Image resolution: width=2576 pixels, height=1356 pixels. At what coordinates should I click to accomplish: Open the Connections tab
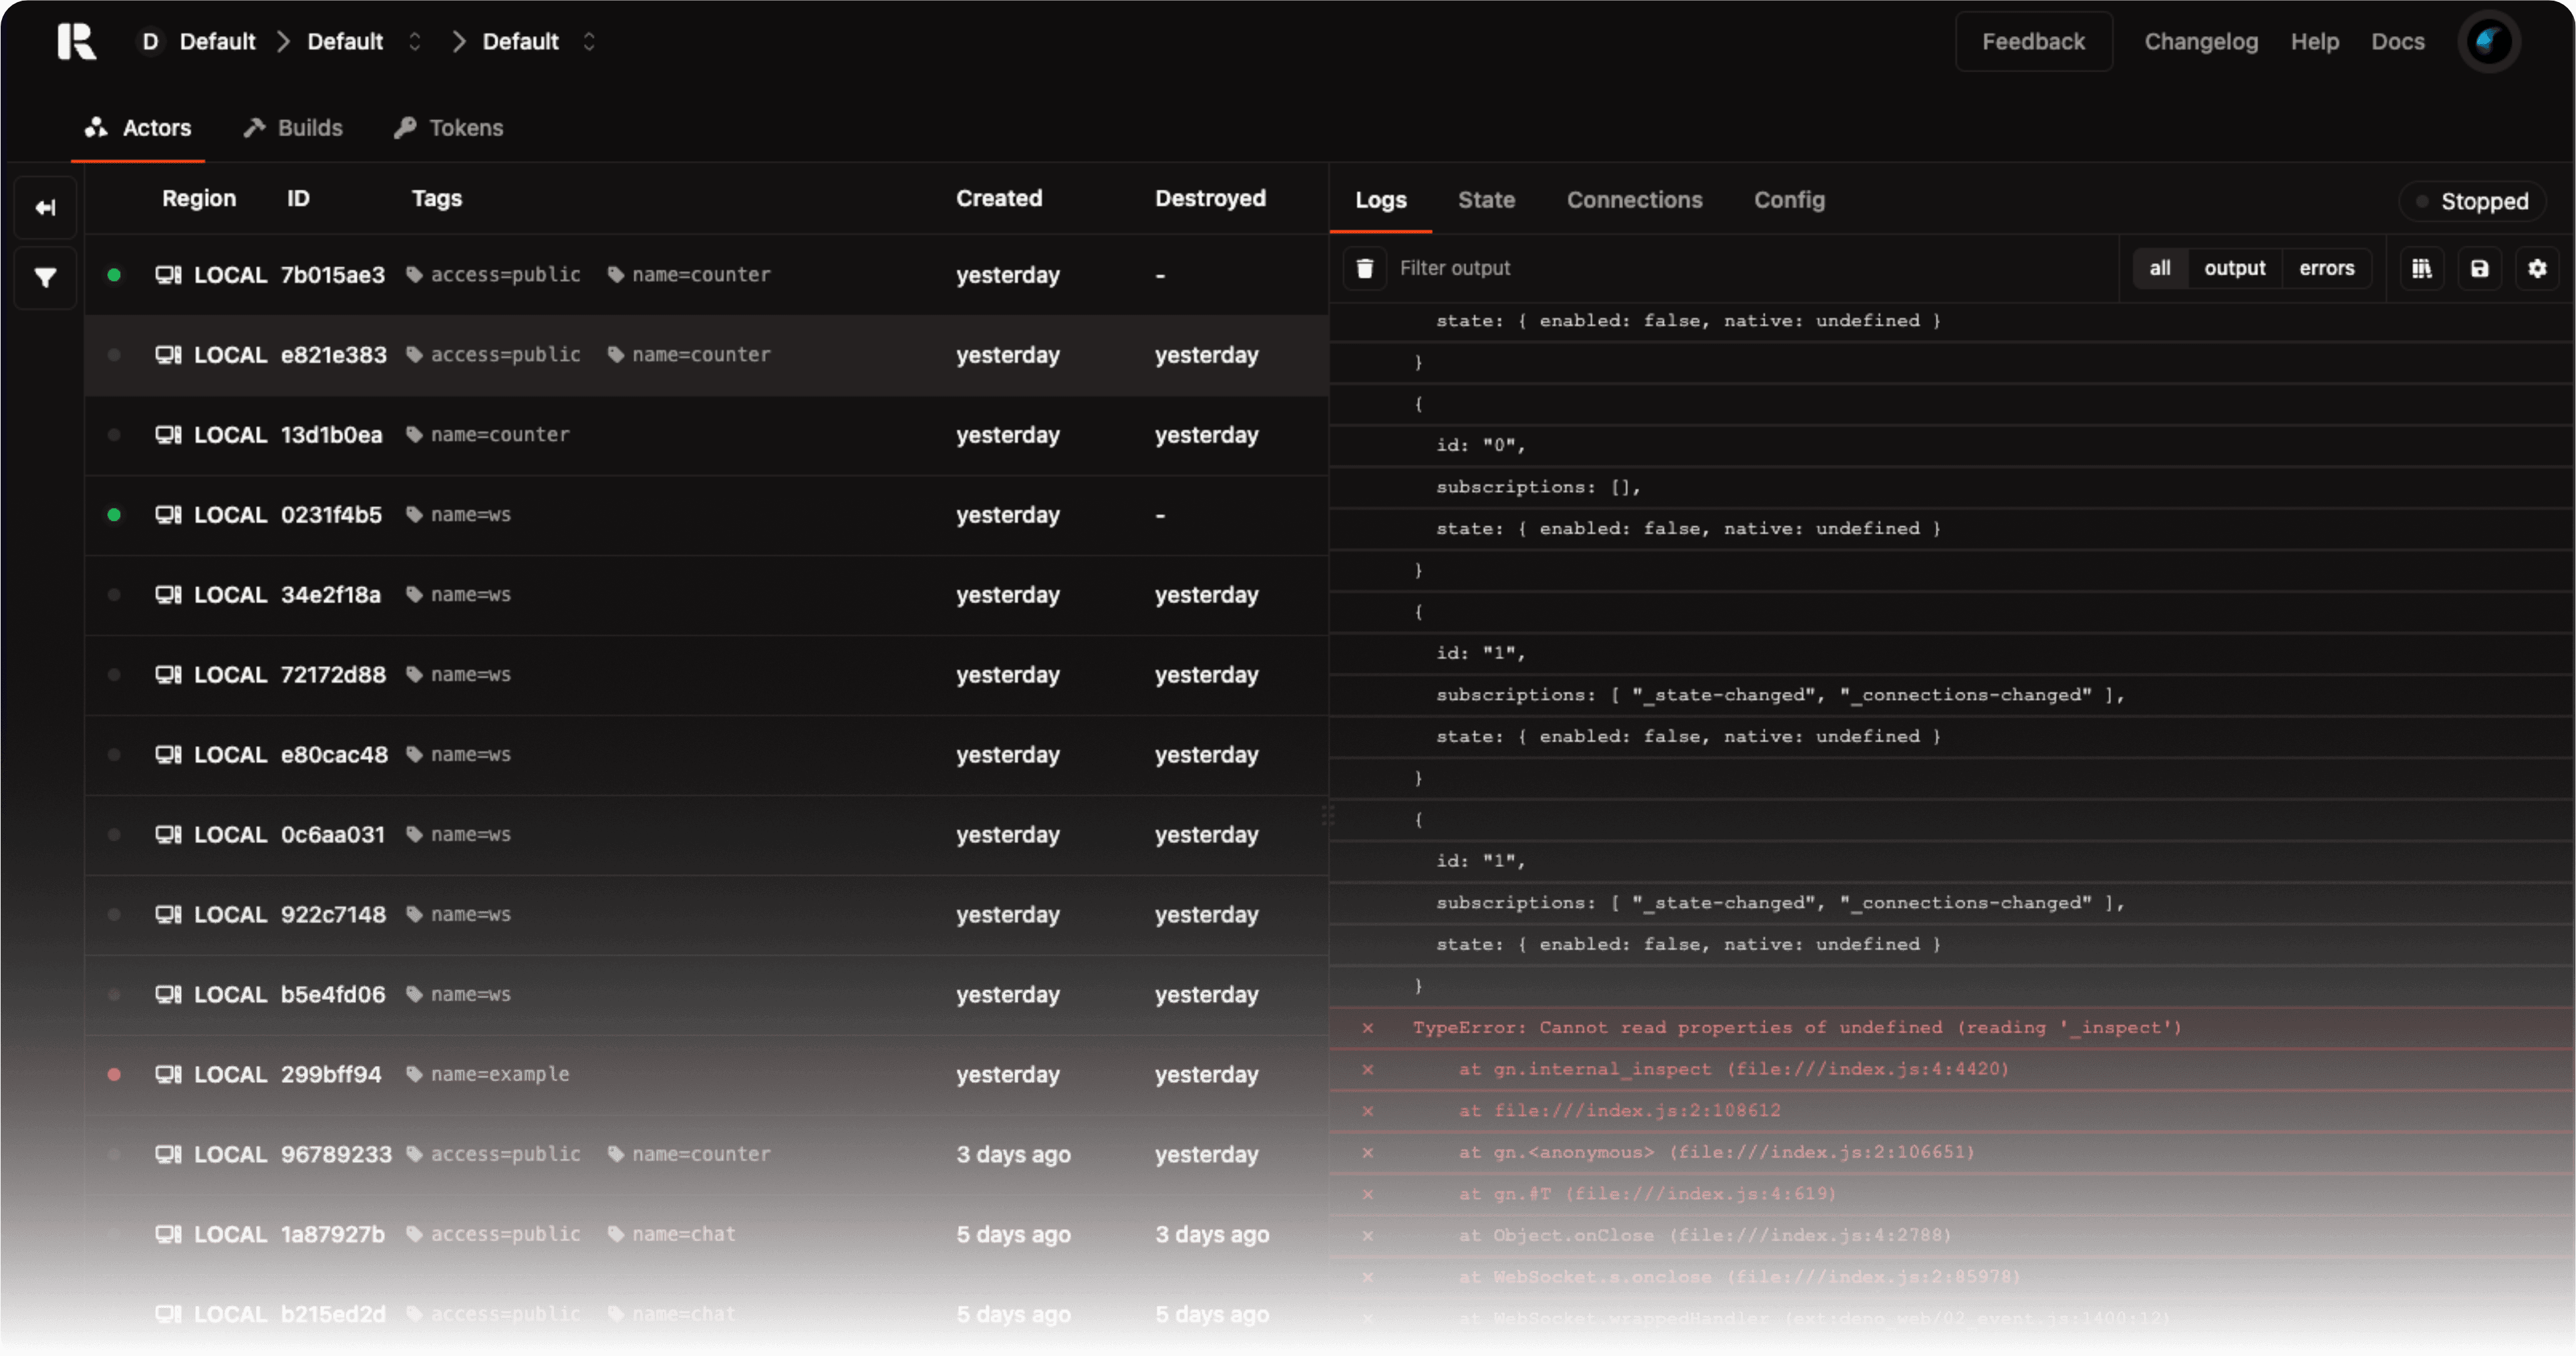(x=1634, y=200)
